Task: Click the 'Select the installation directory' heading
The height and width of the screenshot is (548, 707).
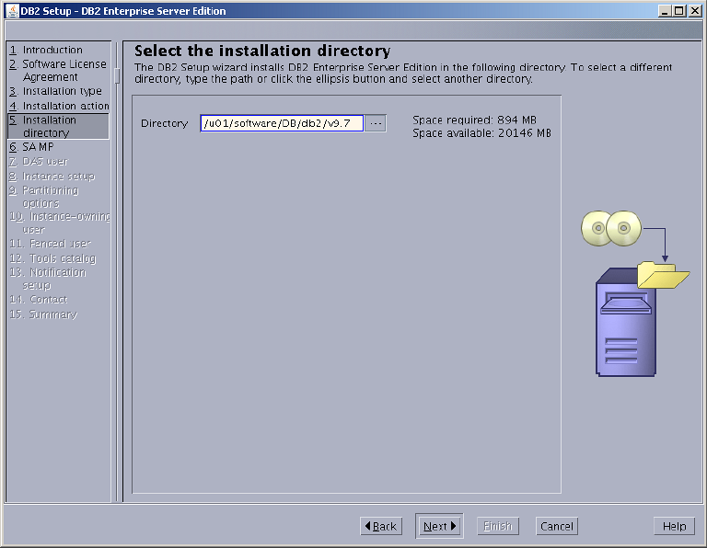Action: [x=262, y=51]
